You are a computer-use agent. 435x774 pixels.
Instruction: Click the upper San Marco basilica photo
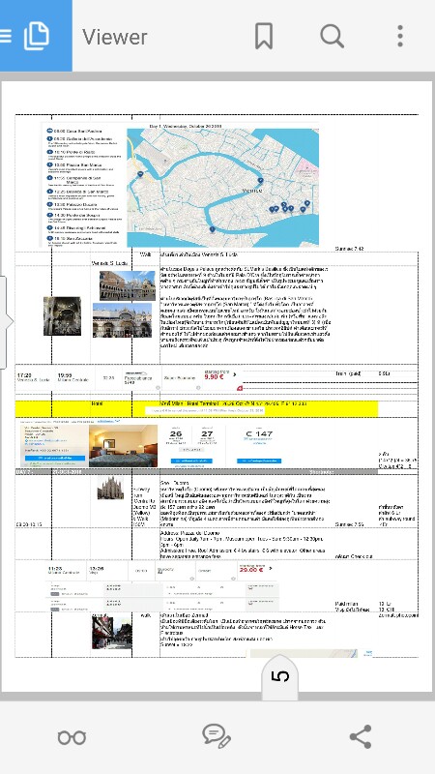pyautogui.click(x=128, y=285)
